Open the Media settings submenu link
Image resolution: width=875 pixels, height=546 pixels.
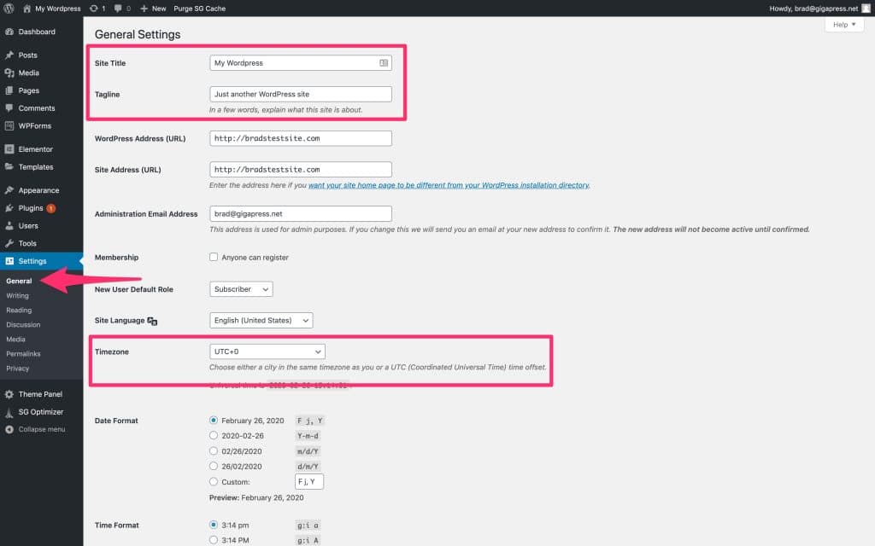(x=15, y=340)
